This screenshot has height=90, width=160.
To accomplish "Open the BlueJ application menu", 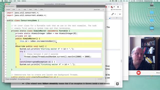I will click(x=6, y=1).
